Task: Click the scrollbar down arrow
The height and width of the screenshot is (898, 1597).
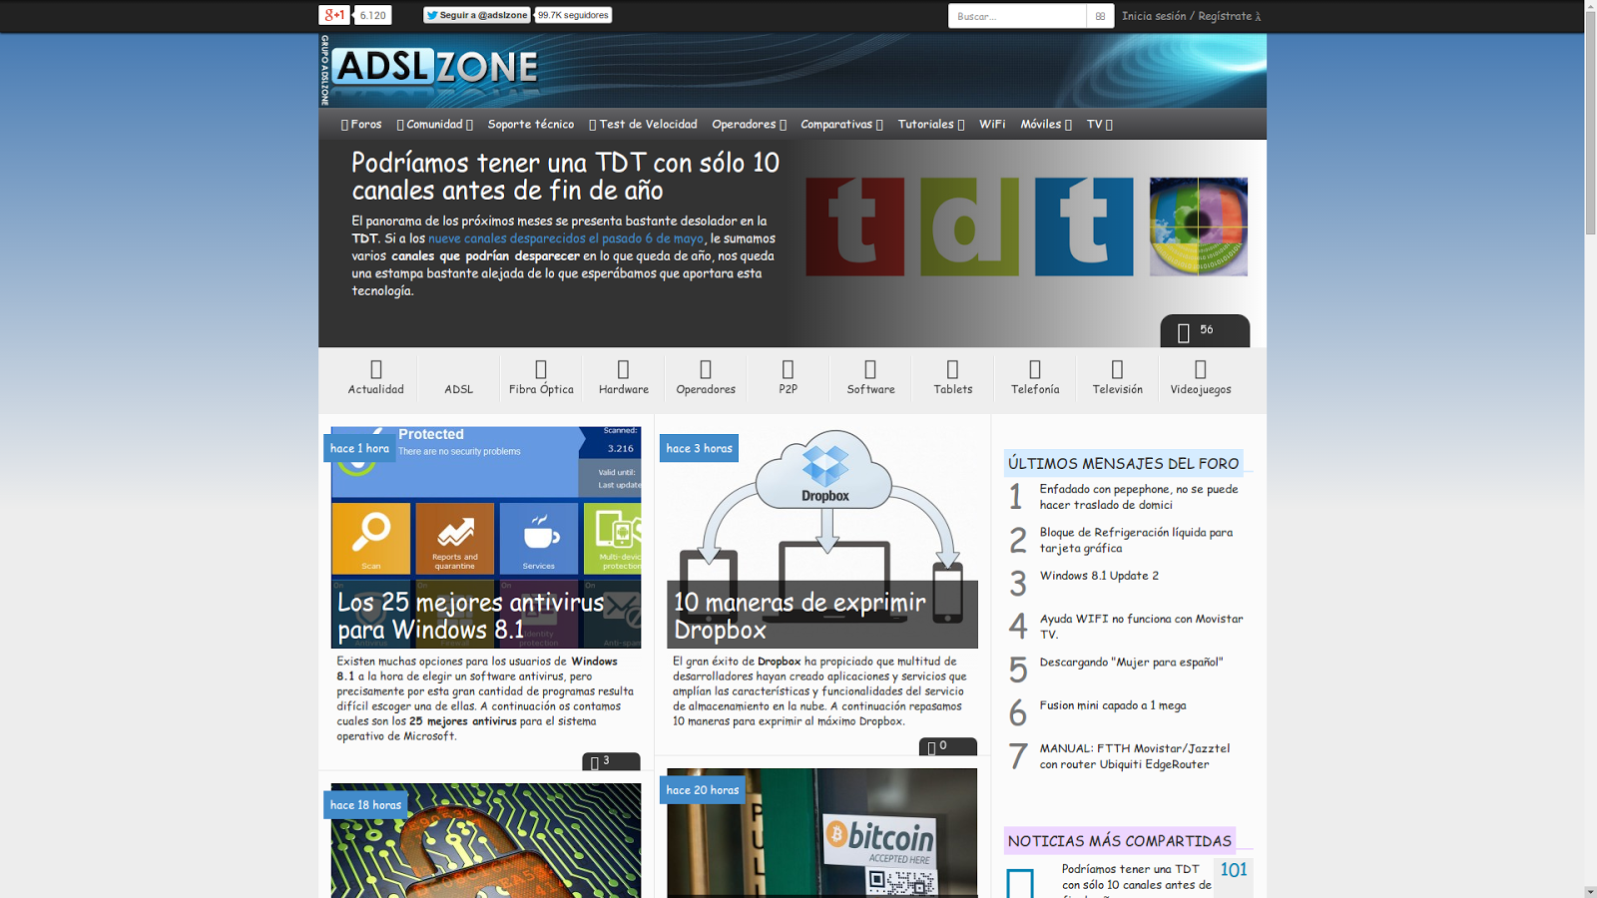Action: [x=1590, y=891]
